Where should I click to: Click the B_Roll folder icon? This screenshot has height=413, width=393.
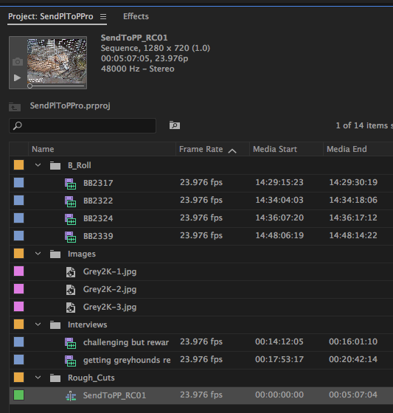(55, 165)
